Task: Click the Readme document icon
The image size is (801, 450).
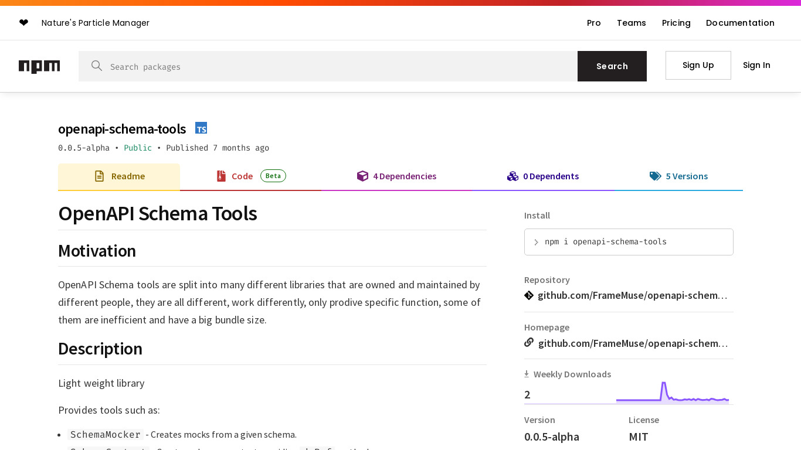Action: [100, 176]
